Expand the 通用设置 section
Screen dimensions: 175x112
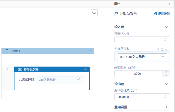click(167, 107)
